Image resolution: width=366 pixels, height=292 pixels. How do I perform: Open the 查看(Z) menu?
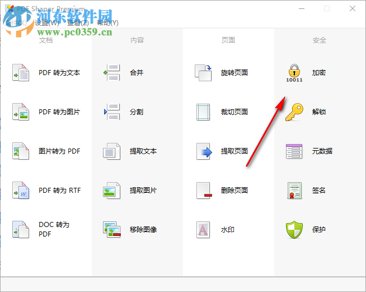coord(78,22)
